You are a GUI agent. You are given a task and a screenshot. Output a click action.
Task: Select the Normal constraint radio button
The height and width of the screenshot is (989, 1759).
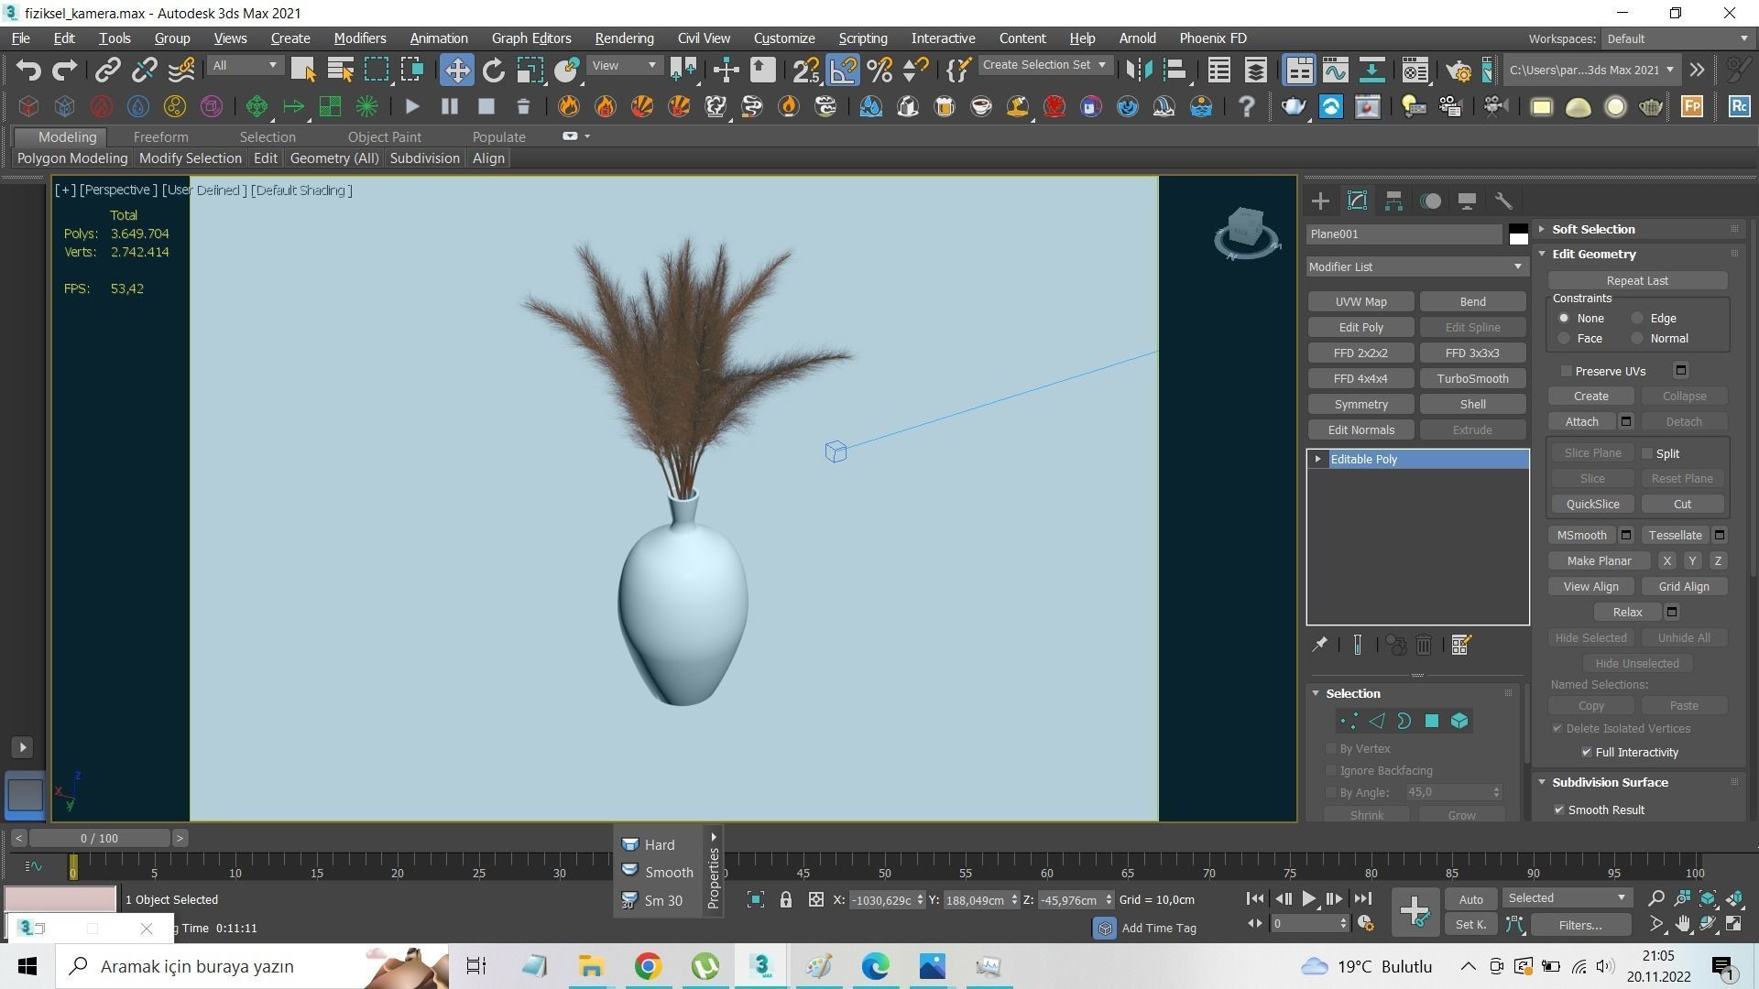[x=1637, y=339]
